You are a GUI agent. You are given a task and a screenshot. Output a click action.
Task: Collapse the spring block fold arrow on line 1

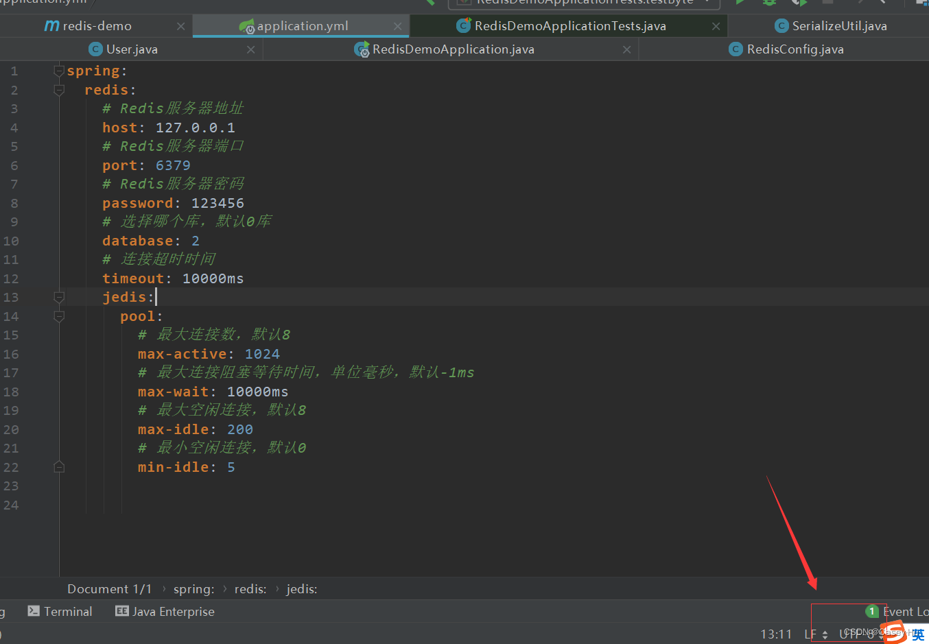59,69
